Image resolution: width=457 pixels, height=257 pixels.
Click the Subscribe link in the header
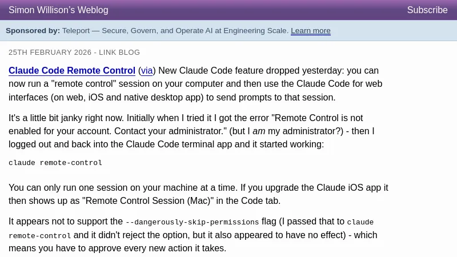(427, 10)
